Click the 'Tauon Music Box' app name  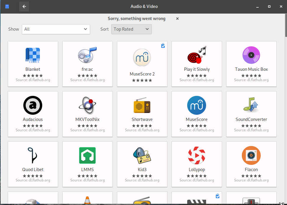pos(251,69)
